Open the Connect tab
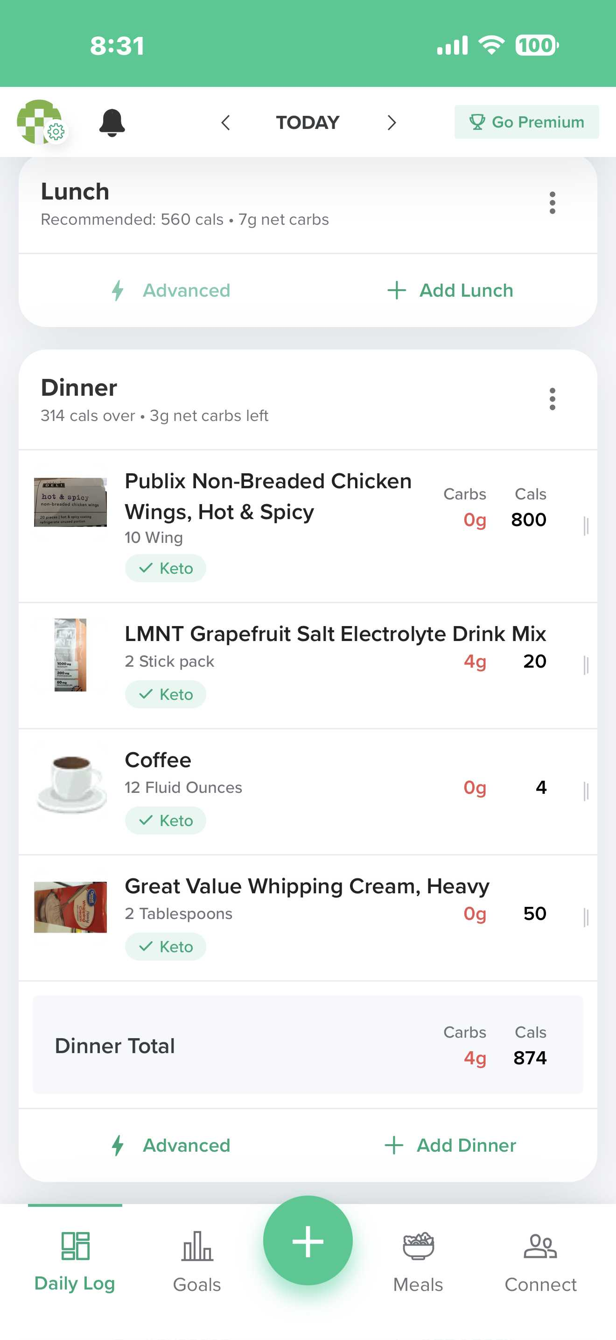 [540, 1261]
